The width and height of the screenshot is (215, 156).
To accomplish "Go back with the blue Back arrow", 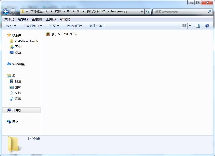I will point(6,12).
